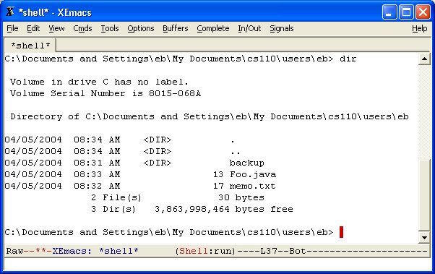Image resolution: width=435 pixels, height=274 pixels.
Task: Click the 'dir' command text
Action: [348, 59]
